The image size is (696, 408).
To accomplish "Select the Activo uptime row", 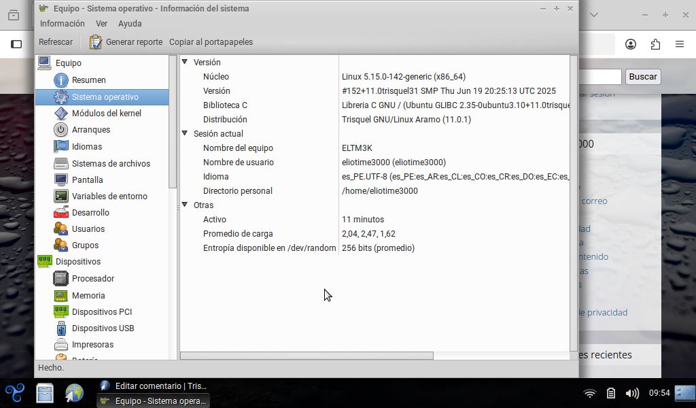I will click(375, 220).
